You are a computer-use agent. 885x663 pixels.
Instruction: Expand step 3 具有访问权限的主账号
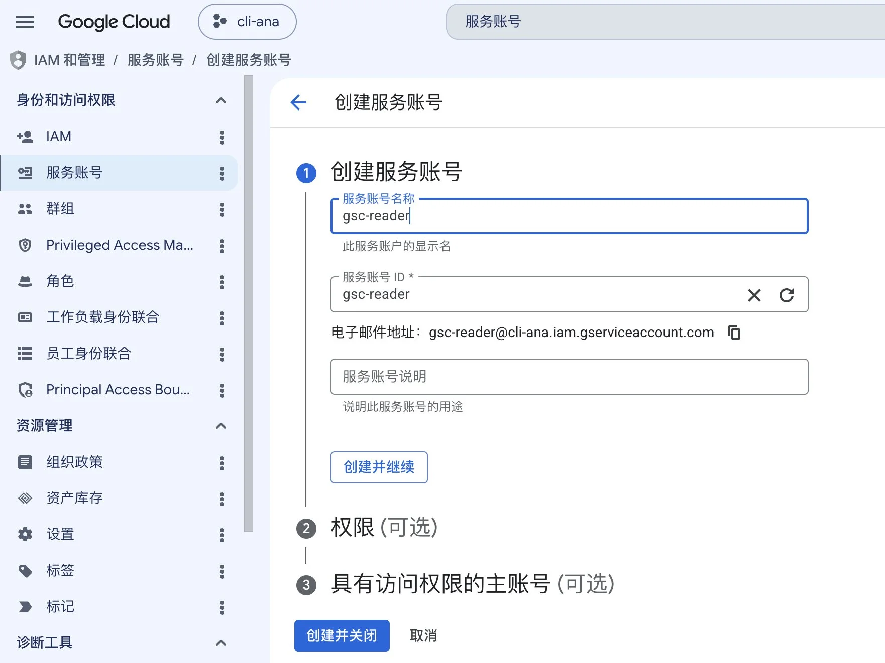[472, 584]
